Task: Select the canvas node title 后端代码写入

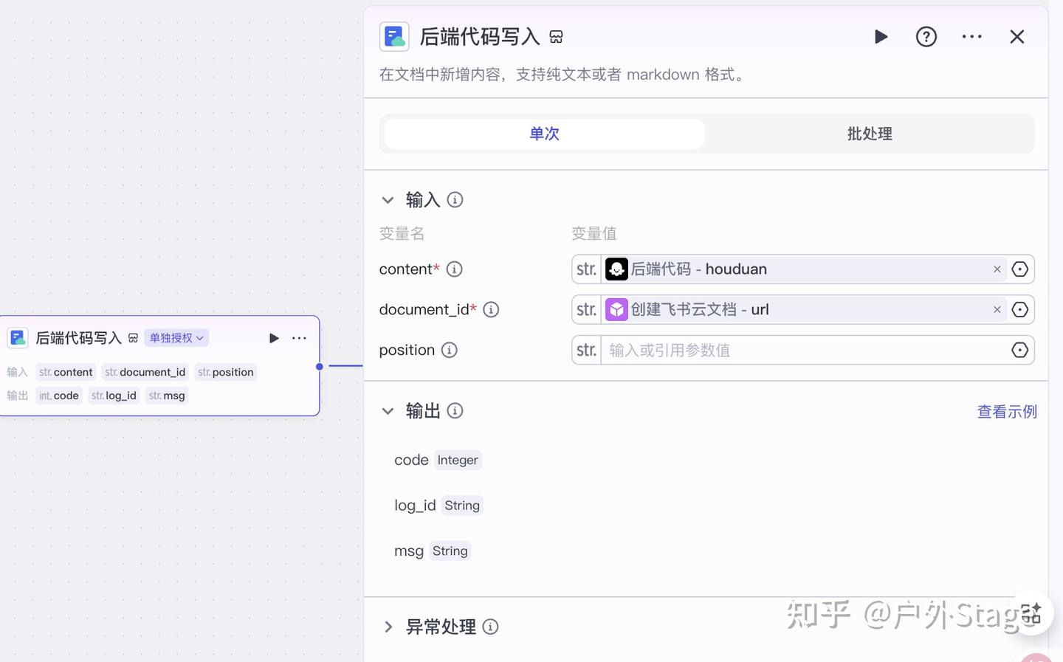Action: click(78, 338)
